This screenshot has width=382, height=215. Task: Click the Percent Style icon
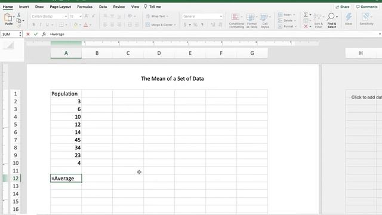(x=195, y=24)
